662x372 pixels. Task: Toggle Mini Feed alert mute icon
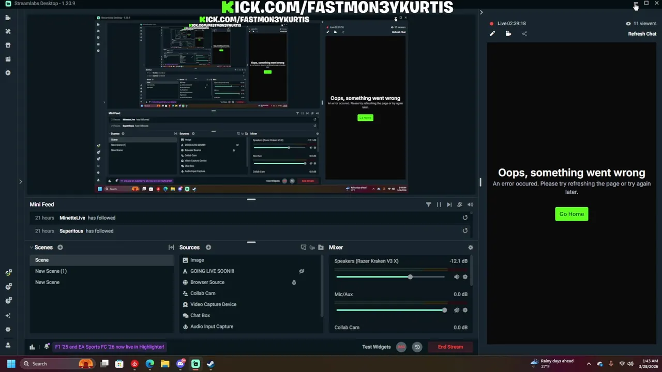pyautogui.click(x=459, y=205)
